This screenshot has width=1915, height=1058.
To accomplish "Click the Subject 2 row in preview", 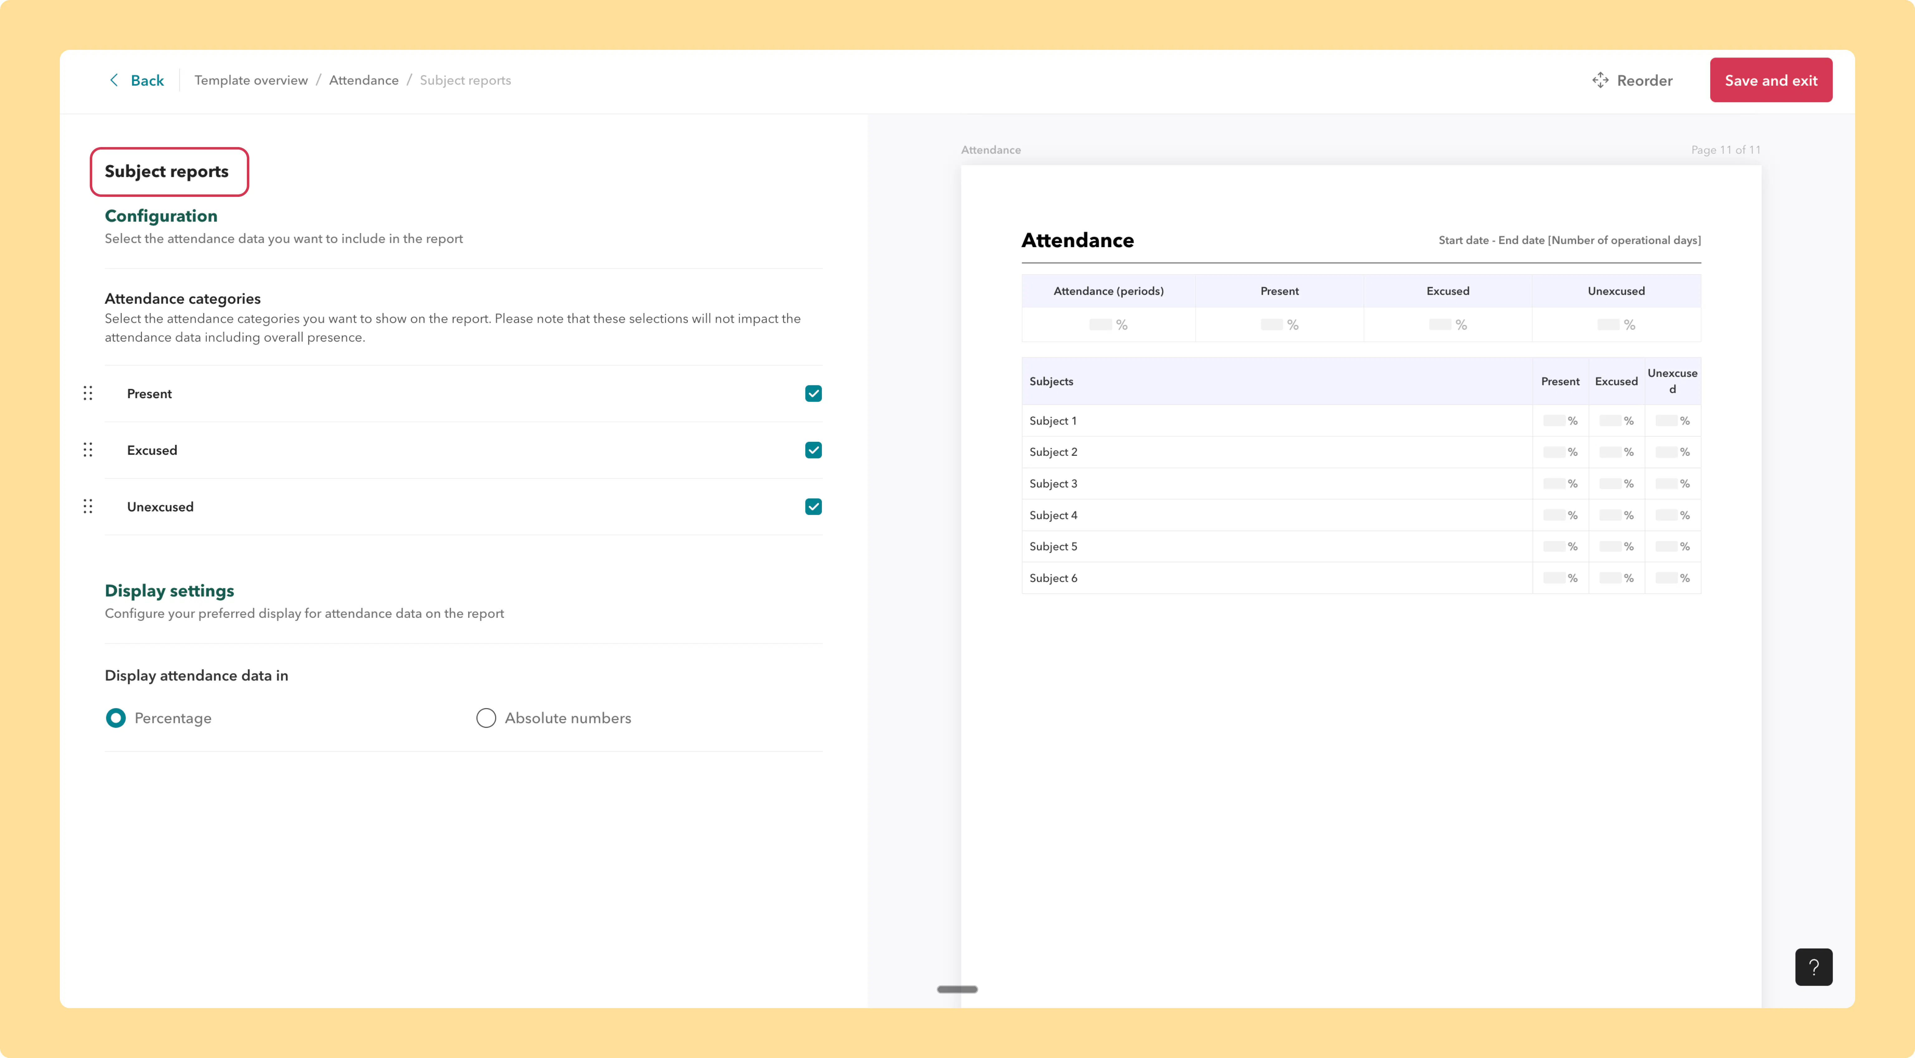I will tap(1361, 452).
